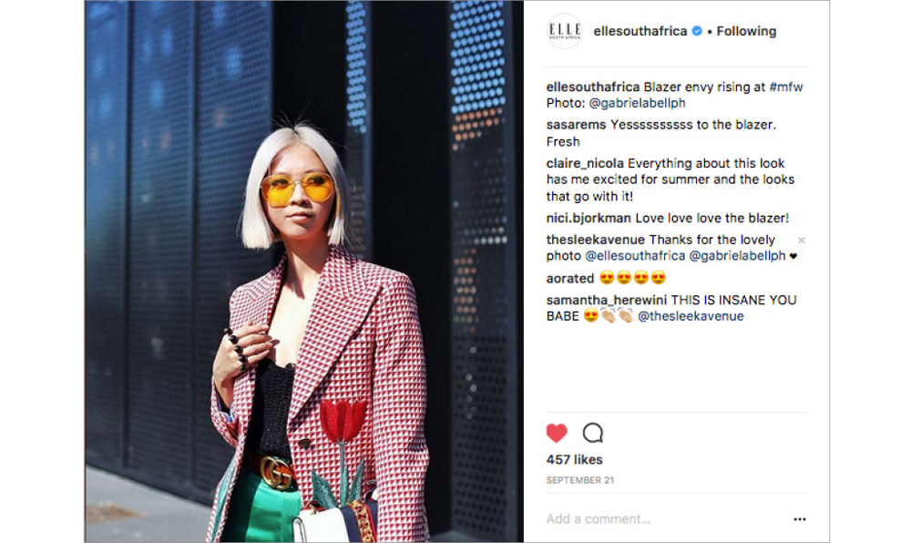Click the September 21 post date
The image size is (911, 543).
click(x=579, y=480)
